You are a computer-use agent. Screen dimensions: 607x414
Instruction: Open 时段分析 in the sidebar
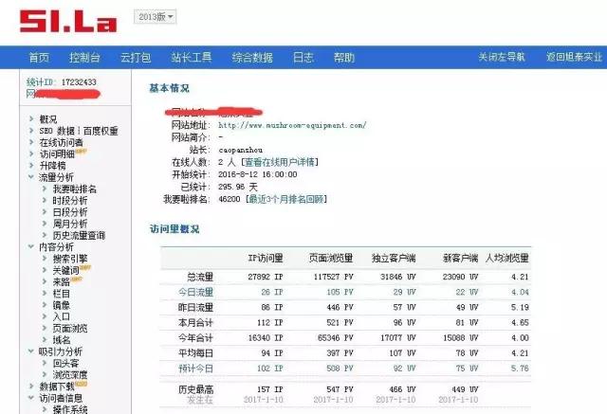69,201
